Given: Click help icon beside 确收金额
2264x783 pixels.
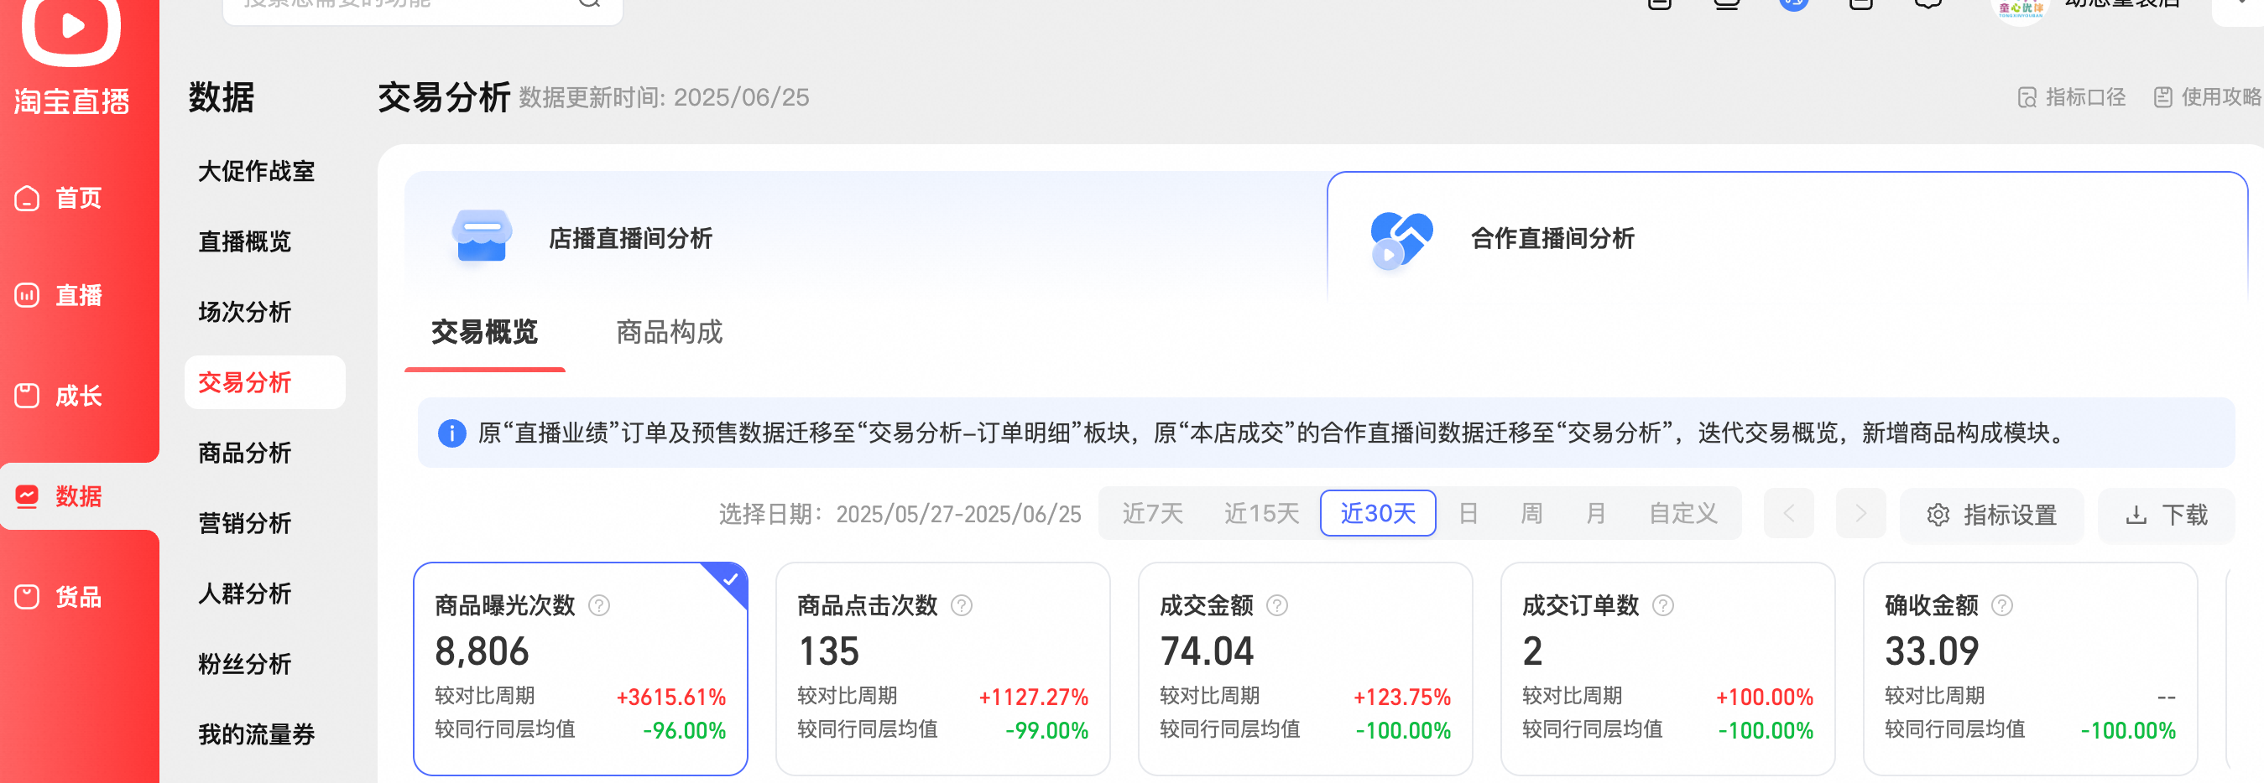Looking at the screenshot, I should pyautogui.click(x=2002, y=605).
